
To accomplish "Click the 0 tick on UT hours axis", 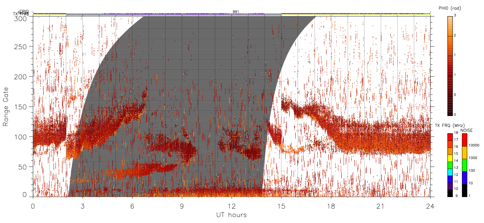I will [33, 206].
